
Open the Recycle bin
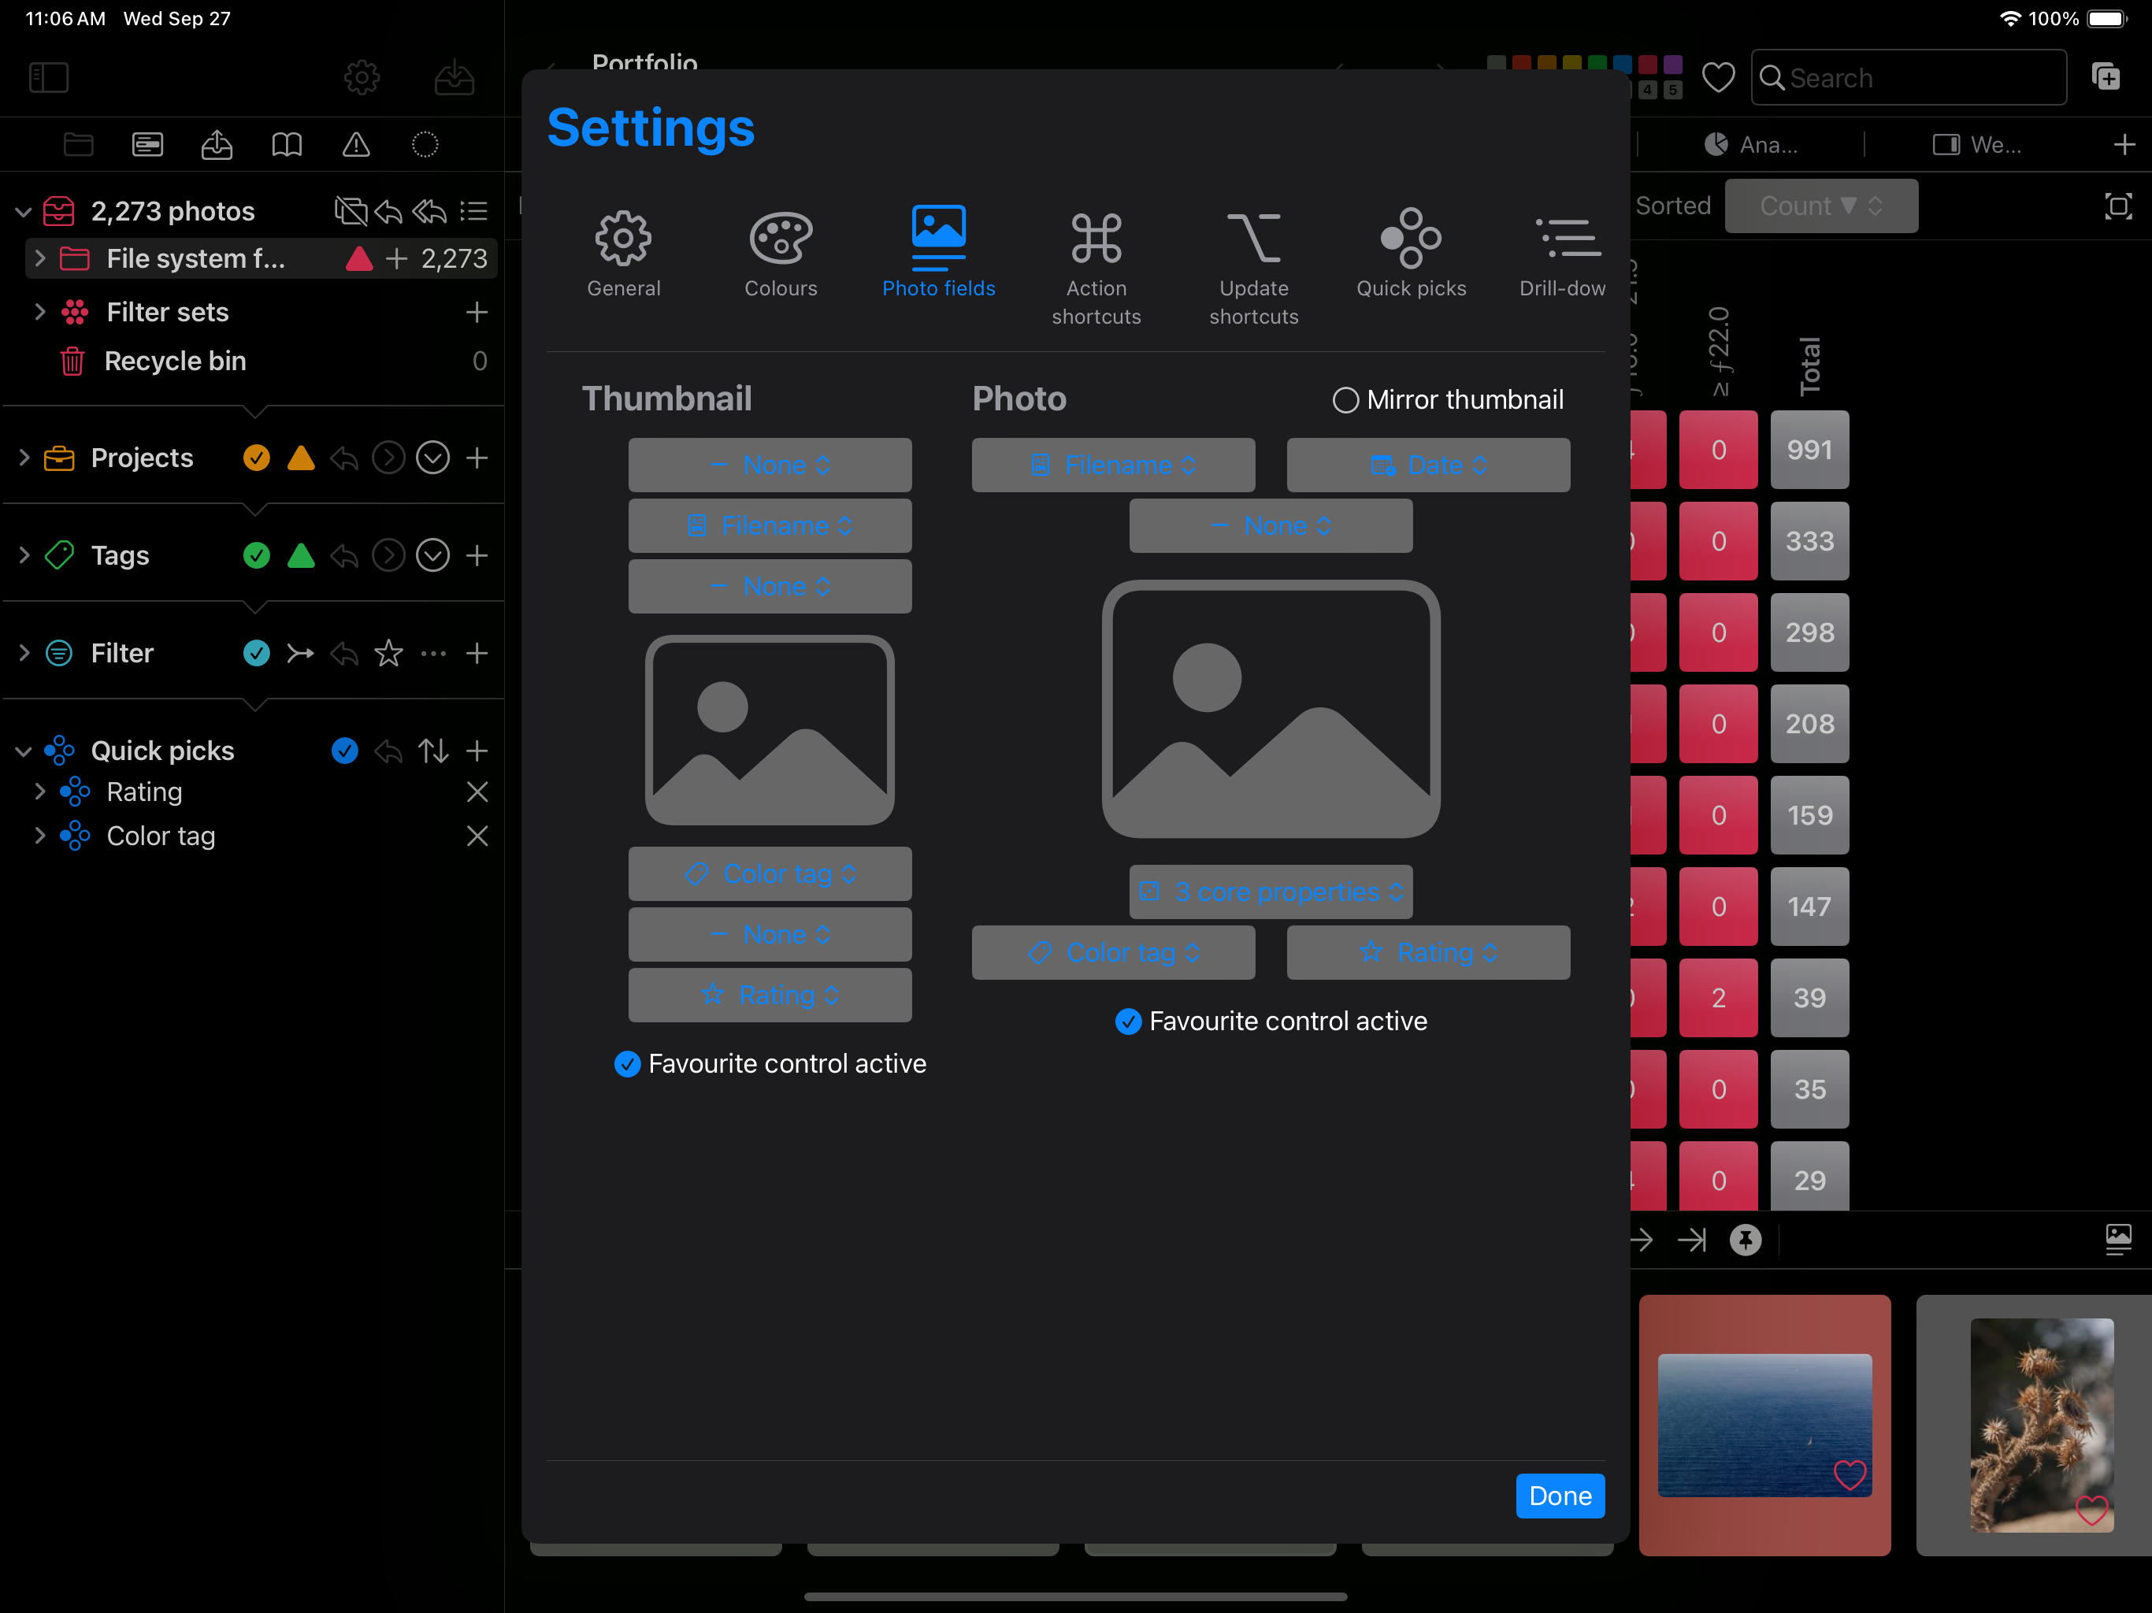[175, 361]
